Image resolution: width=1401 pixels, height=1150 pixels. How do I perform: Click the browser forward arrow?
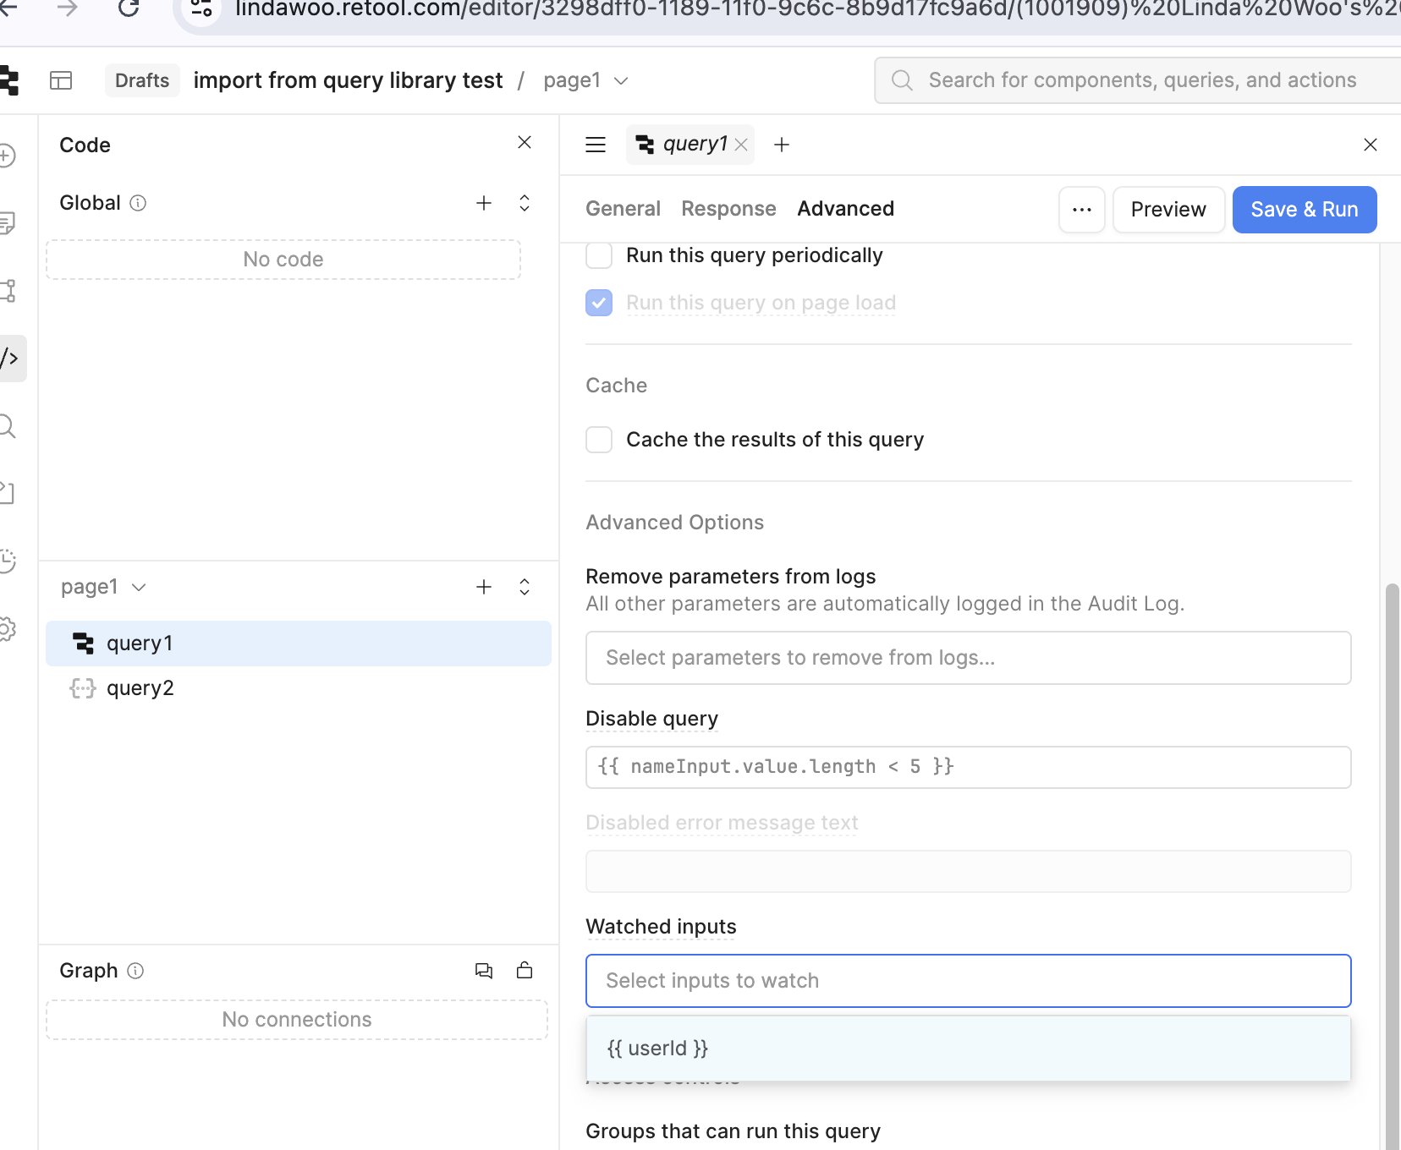[x=68, y=8]
